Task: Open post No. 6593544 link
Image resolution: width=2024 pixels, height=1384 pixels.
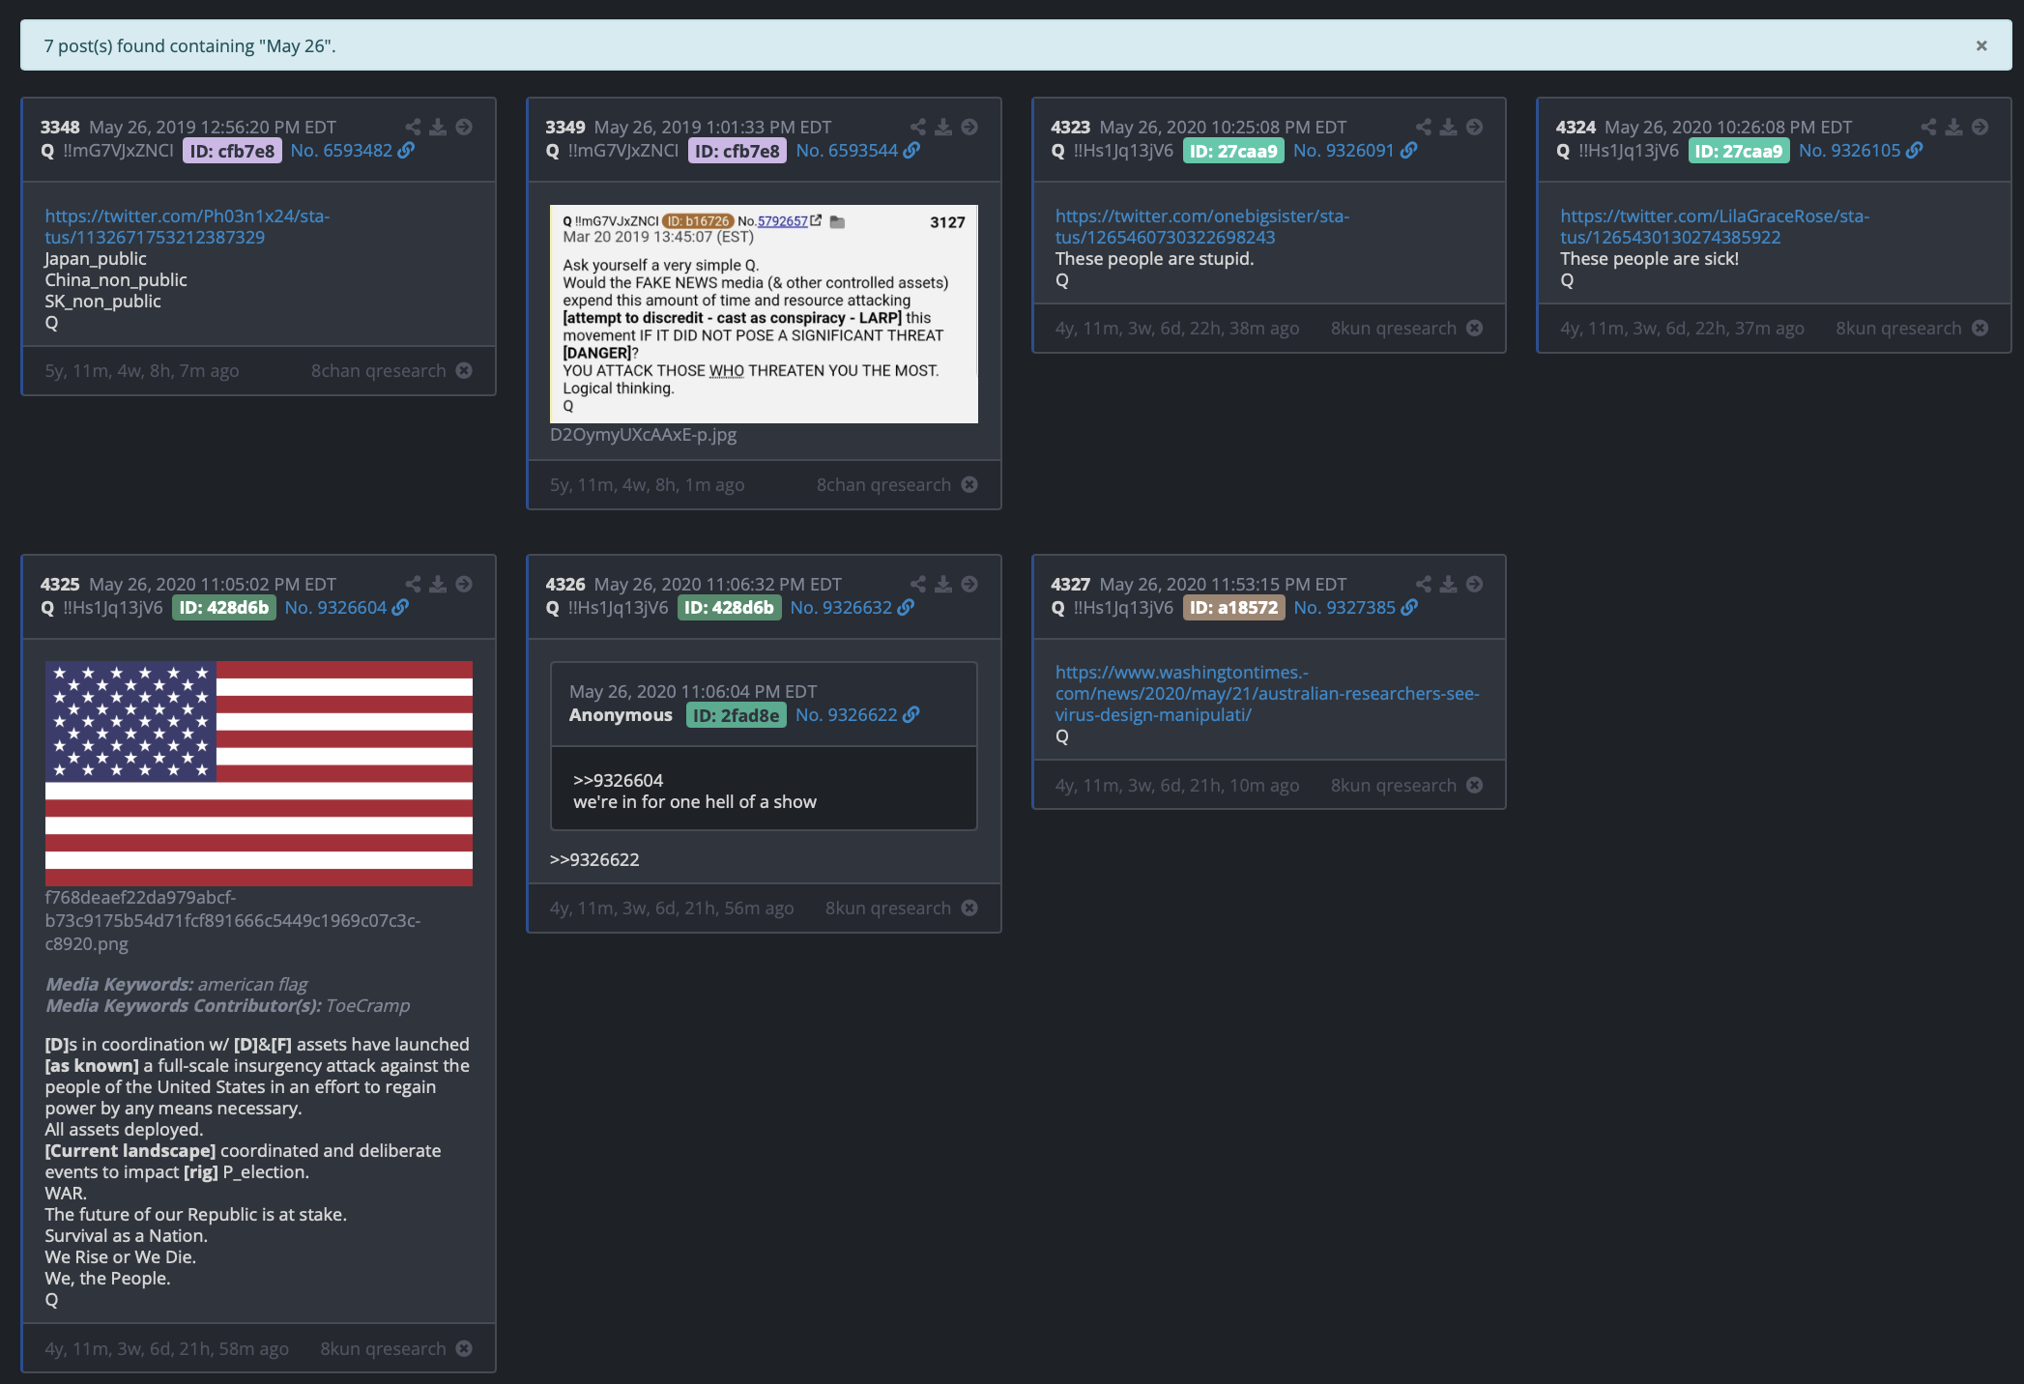Action: pos(857,151)
